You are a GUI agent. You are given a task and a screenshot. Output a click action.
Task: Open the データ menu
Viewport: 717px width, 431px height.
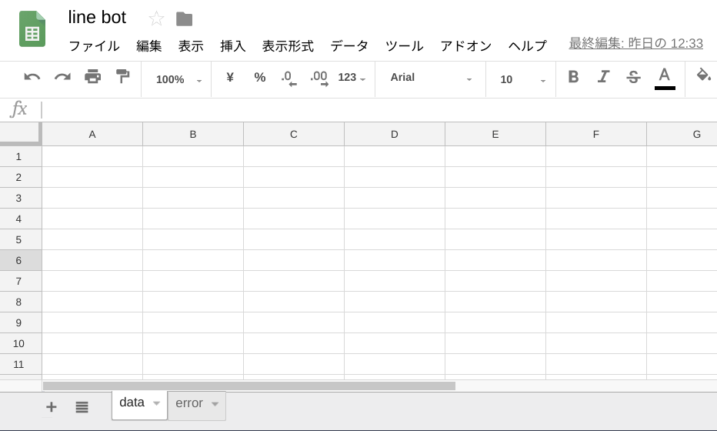tap(350, 45)
